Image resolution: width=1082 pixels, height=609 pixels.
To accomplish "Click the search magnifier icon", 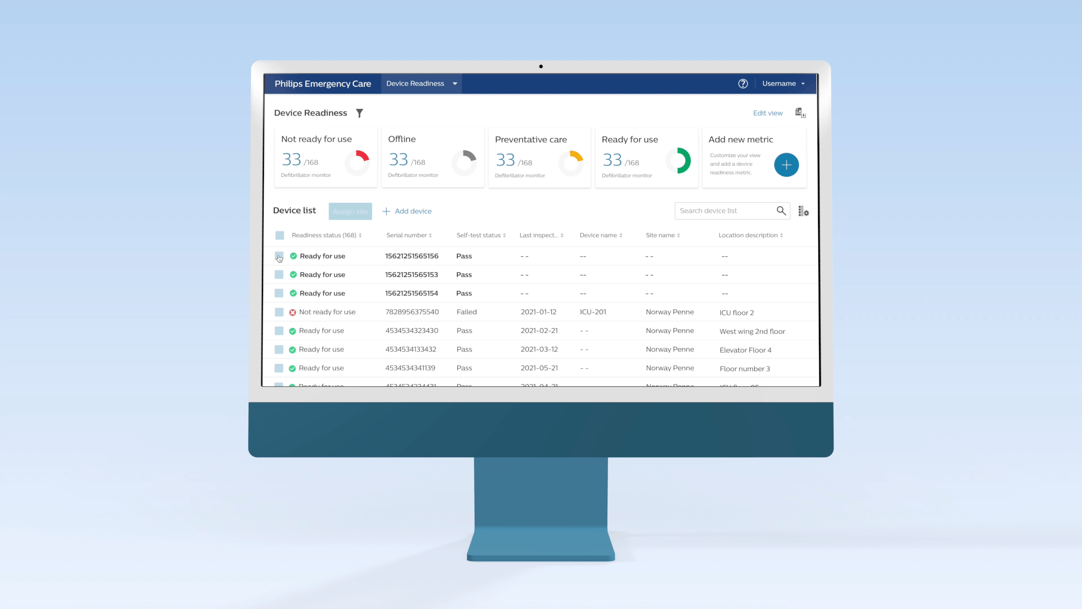I will coord(781,211).
